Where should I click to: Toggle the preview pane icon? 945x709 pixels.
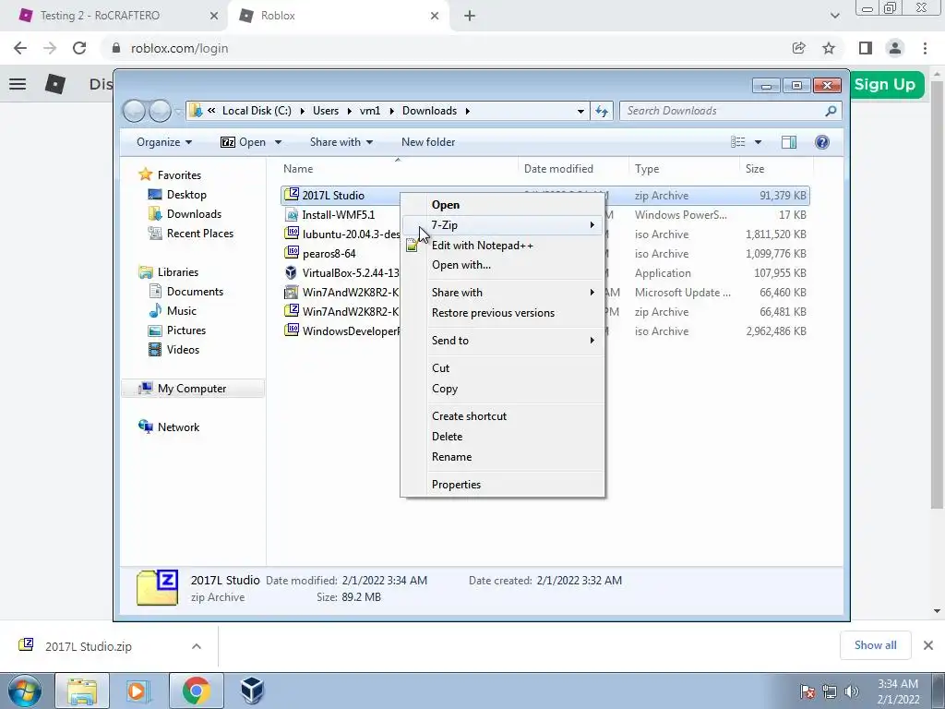click(x=789, y=142)
